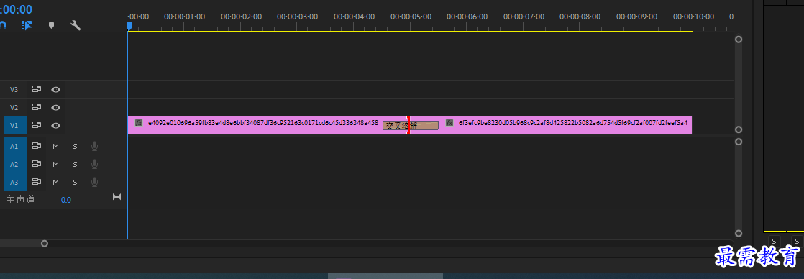Screen dimensions: 804x279
Task: Click ruler at 00:00:03:00
Action: coord(298,17)
